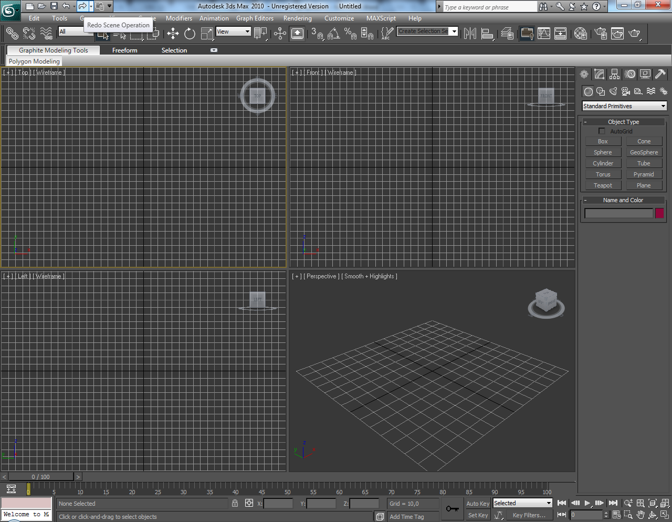
Task: Open the View reference coordinate dropdown
Action: (234, 32)
